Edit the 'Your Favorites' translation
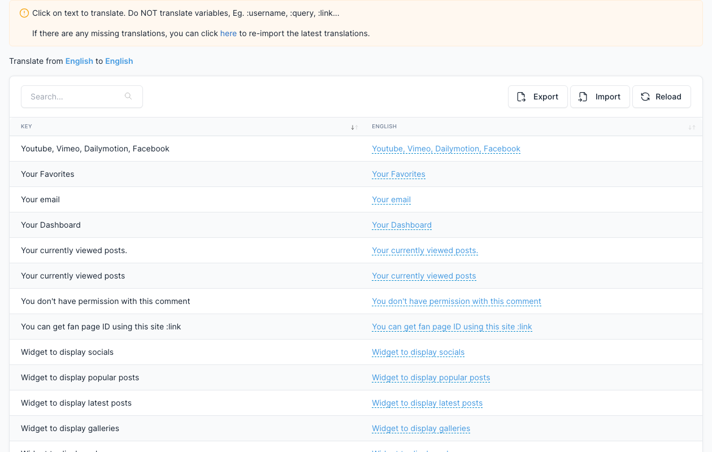This screenshot has height=452, width=712. (398, 174)
